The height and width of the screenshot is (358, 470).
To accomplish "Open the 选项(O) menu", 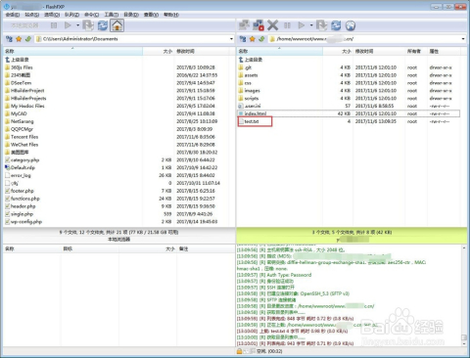I will [52, 15].
